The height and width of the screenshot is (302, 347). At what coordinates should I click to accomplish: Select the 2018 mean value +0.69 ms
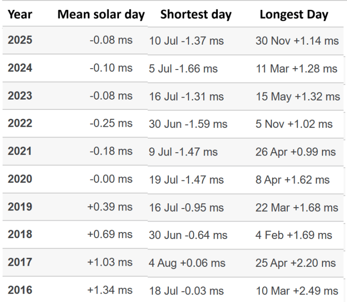pos(110,235)
